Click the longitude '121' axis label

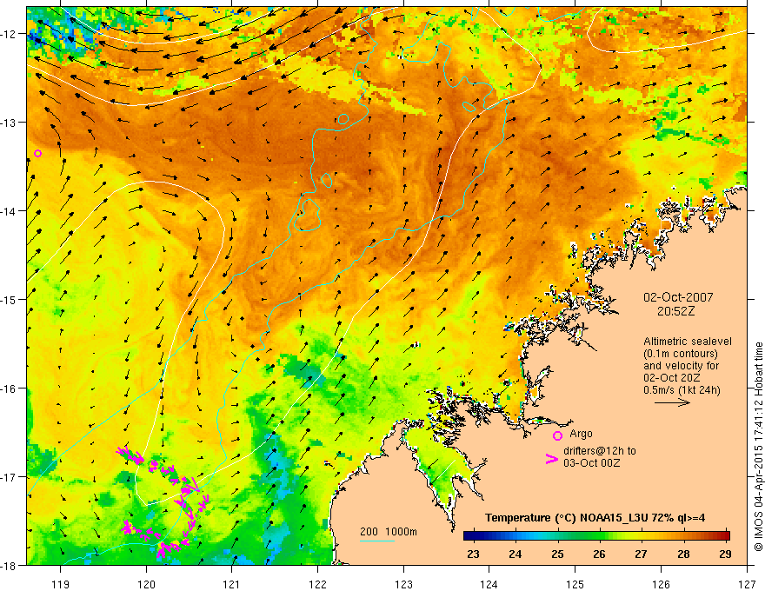tap(232, 584)
